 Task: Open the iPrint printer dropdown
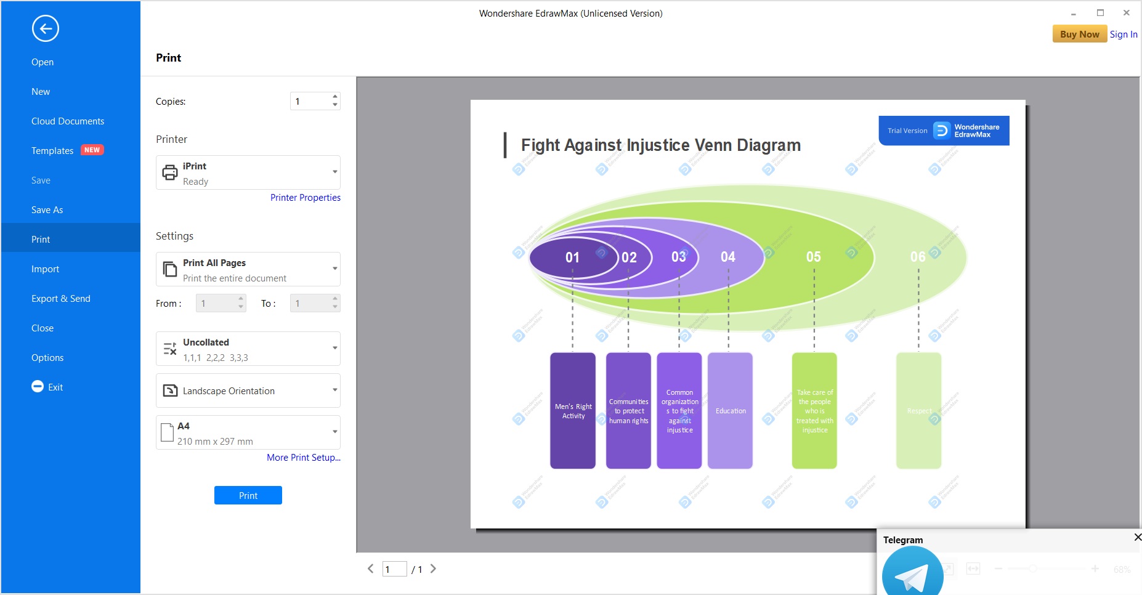pyautogui.click(x=334, y=172)
